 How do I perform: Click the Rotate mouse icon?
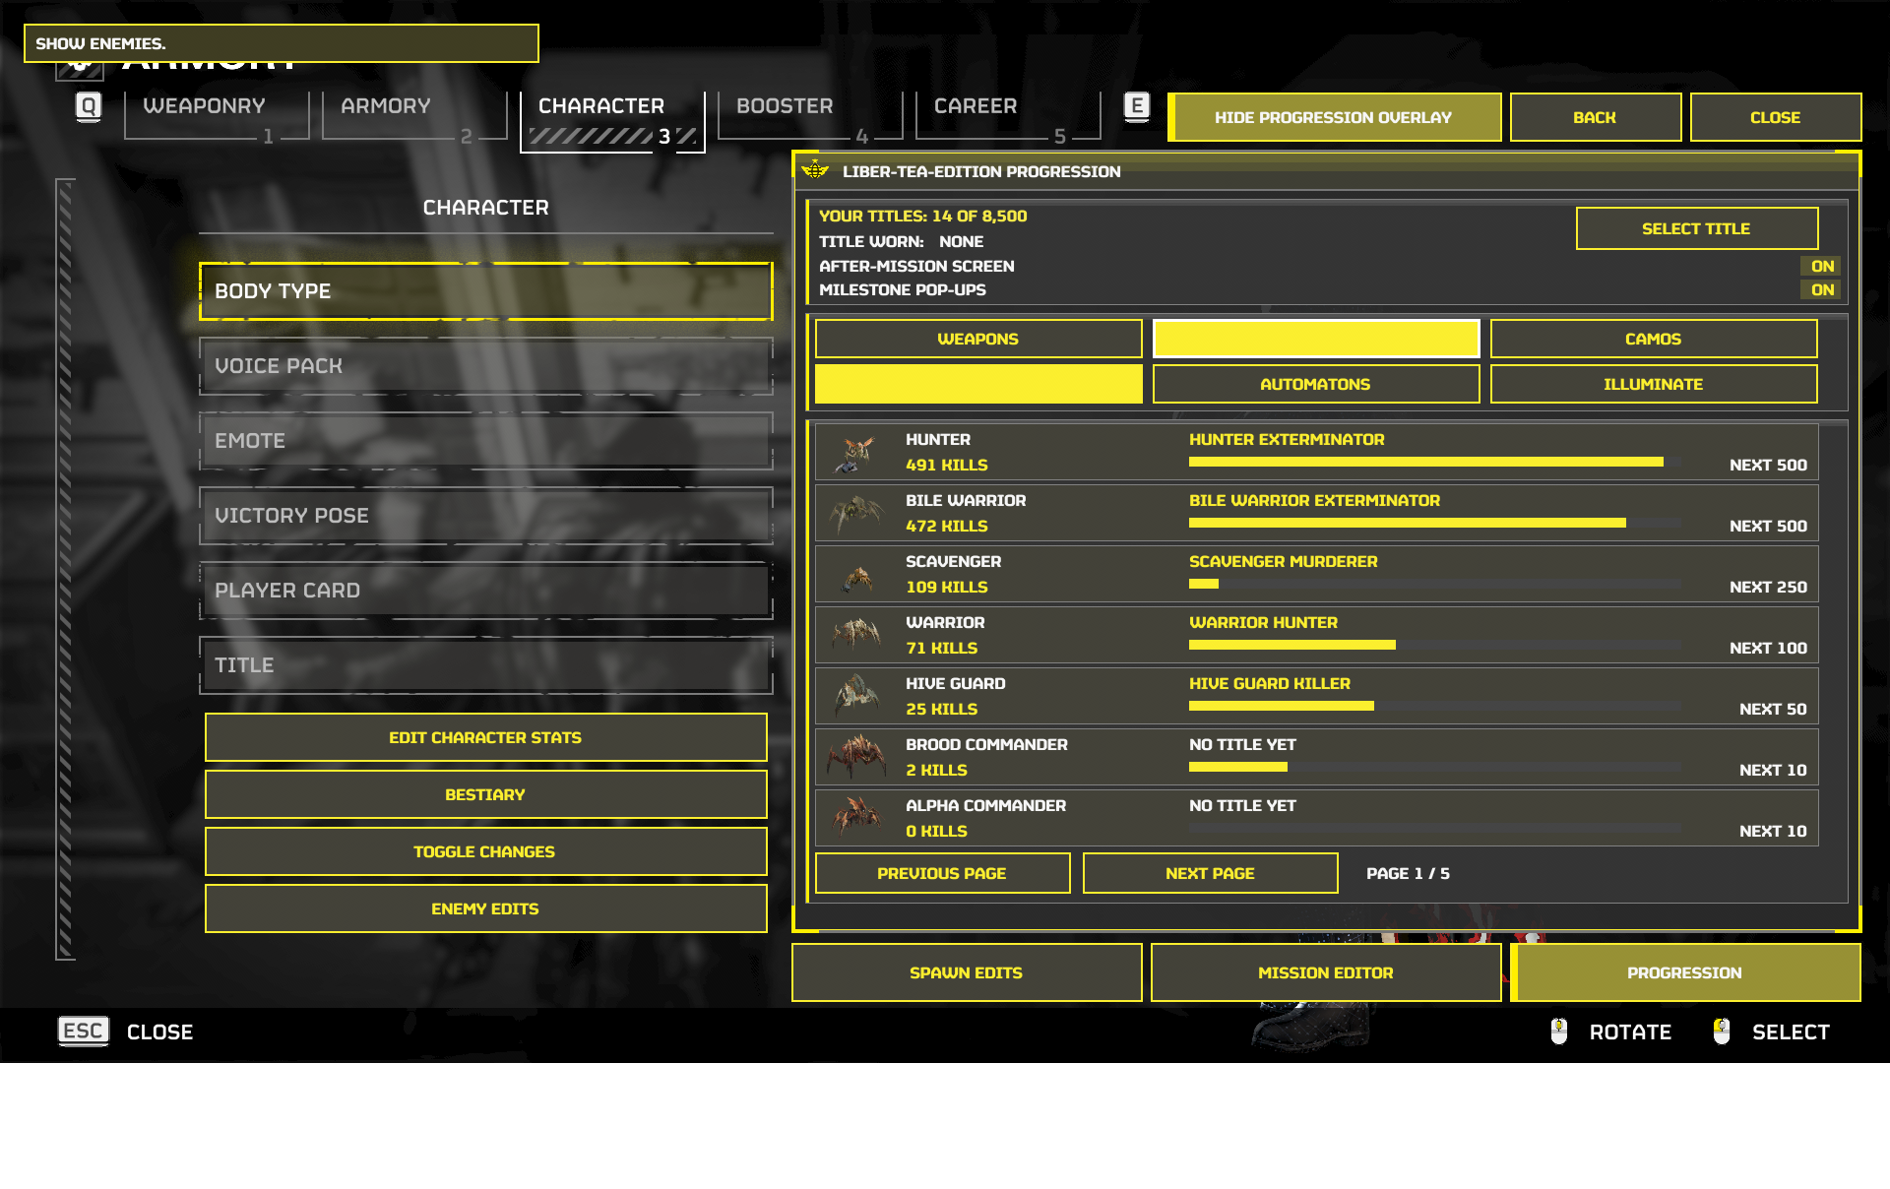point(1559,1032)
